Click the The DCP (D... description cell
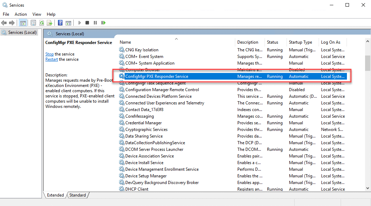 point(249,142)
